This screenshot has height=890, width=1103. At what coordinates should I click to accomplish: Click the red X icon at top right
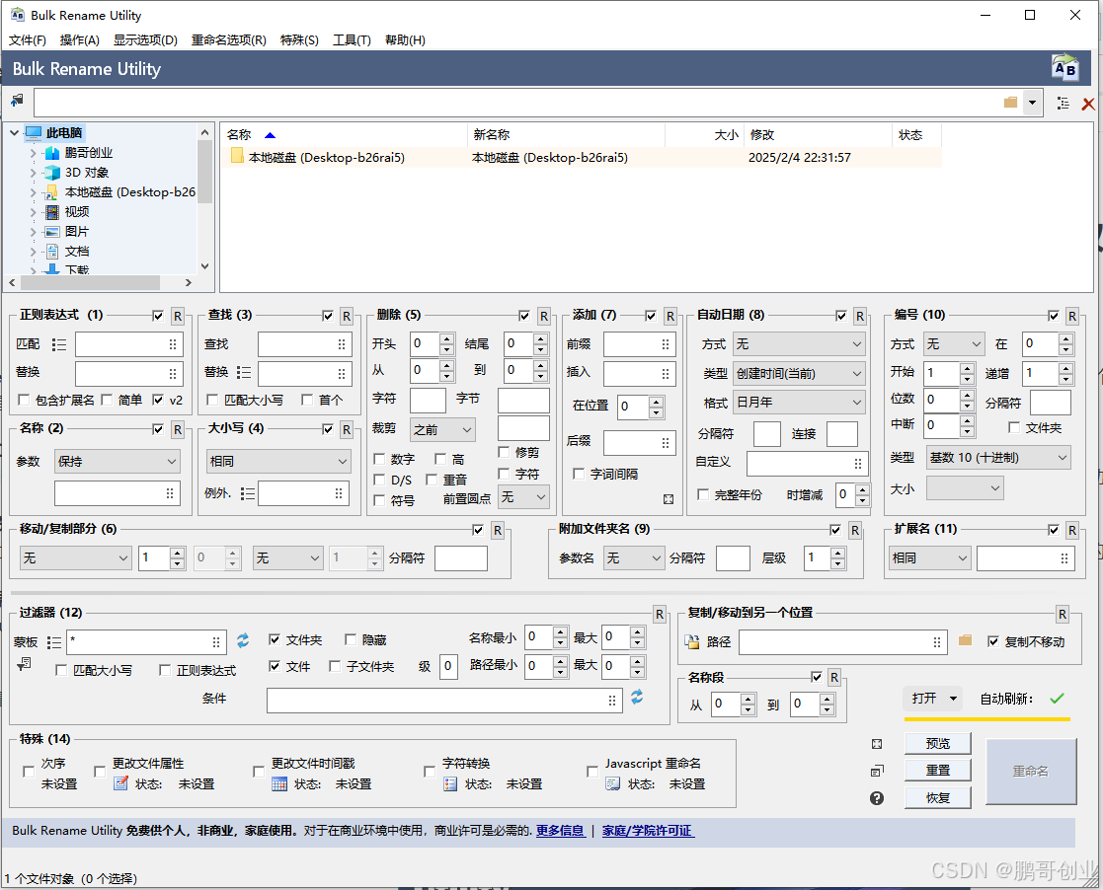(1088, 104)
